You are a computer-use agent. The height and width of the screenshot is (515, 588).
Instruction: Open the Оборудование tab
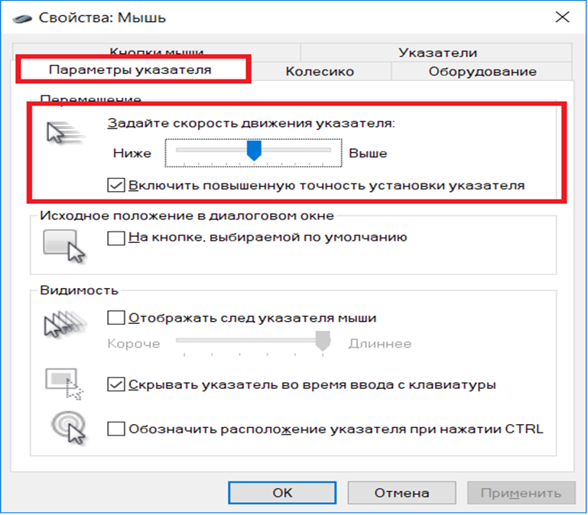(x=482, y=71)
